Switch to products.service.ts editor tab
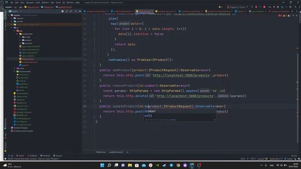Image resolution: width=301 pixels, height=169 pixels. coord(166,11)
